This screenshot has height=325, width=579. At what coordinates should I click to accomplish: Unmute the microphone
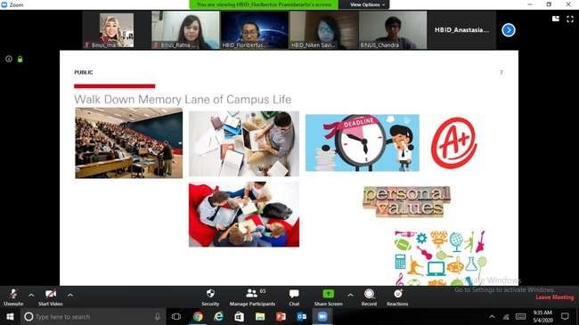(13, 297)
